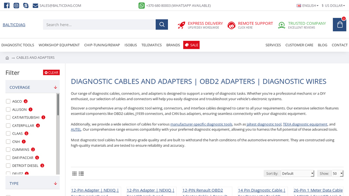Click the Remote Support agent icon
349x196 pixels.
232,25
